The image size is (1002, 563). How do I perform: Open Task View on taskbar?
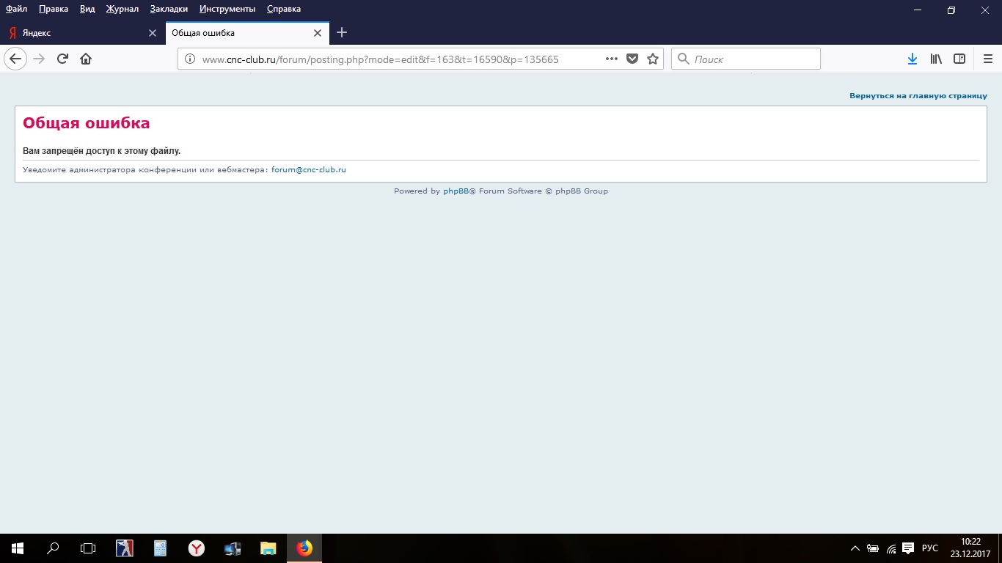point(88,548)
